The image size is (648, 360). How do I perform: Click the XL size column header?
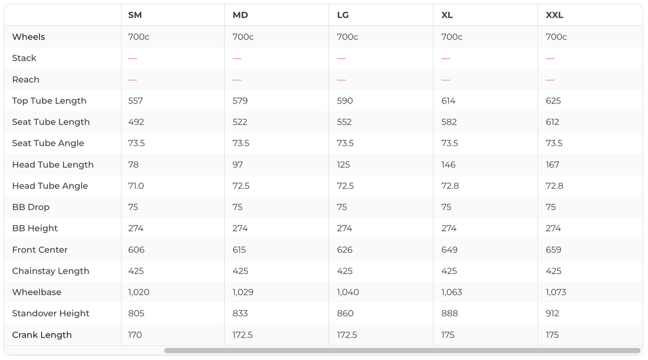pos(447,15)
